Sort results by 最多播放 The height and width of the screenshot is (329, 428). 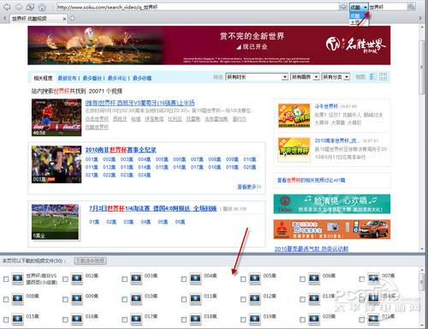pos(92,78)
